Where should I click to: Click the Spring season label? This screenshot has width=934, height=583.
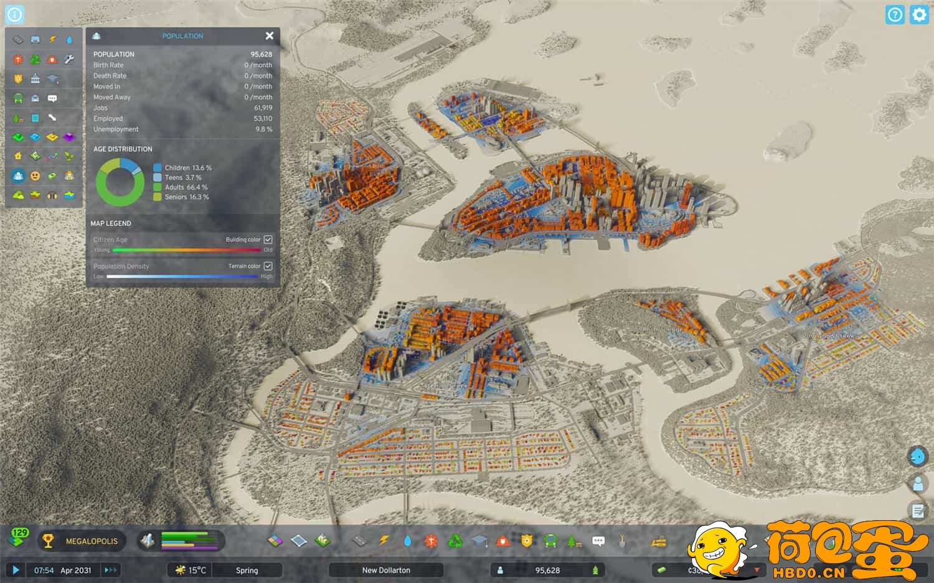pos(247,570)
